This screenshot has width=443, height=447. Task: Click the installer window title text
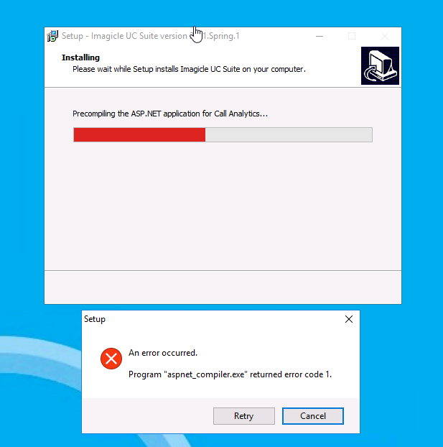151,36
